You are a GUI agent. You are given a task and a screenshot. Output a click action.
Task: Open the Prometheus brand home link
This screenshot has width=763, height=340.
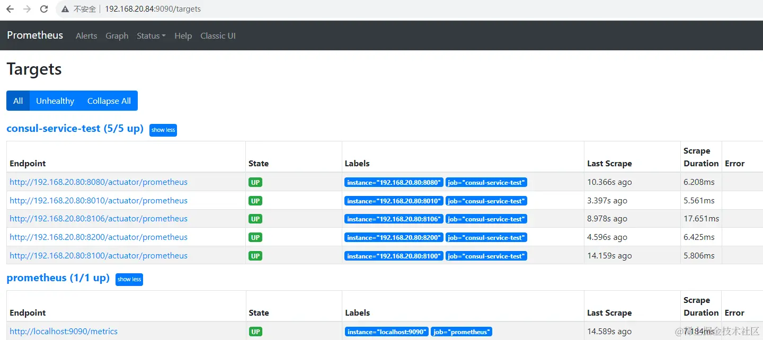pos(35,35)
